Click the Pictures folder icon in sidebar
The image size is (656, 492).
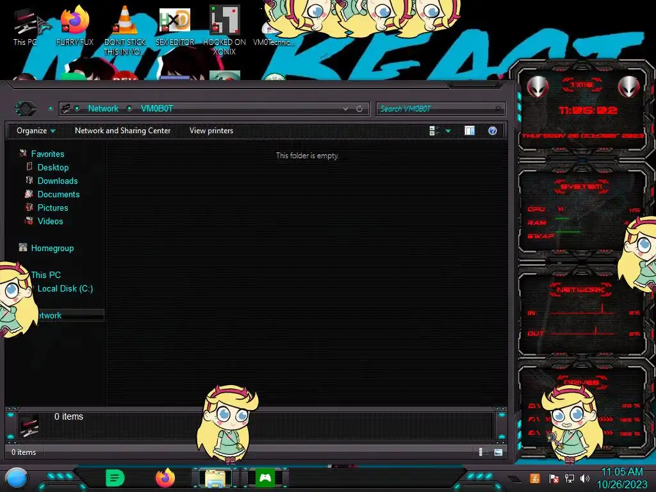click(29, 207)
